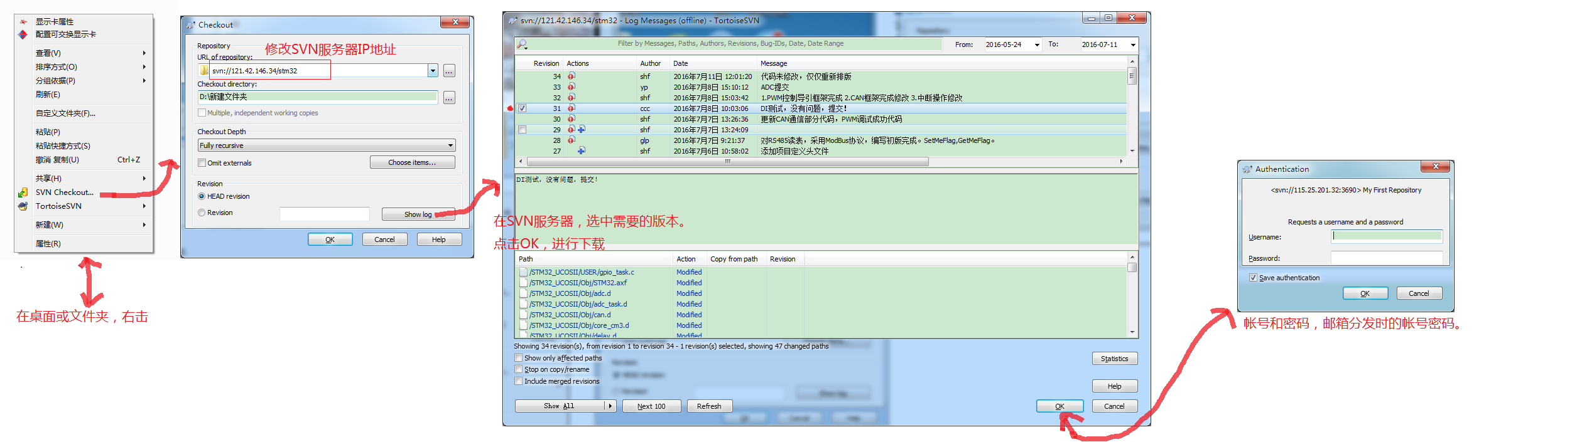1577x442 pixels.
Task: Enable Stop on copy/rename
Action: [x=518, y=369]
